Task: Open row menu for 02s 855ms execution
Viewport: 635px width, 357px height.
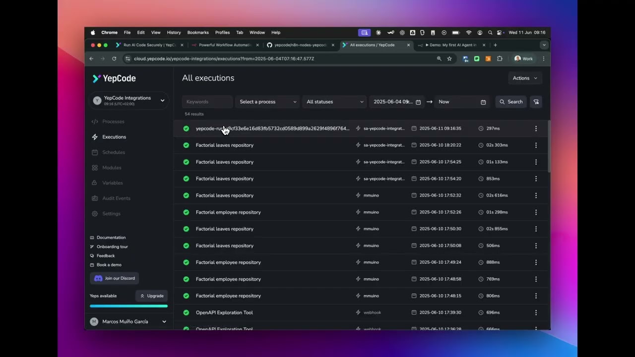Action: pyautogui.click(x=536, y=229)
